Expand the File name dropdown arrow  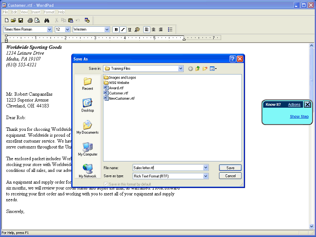point(205,168)
